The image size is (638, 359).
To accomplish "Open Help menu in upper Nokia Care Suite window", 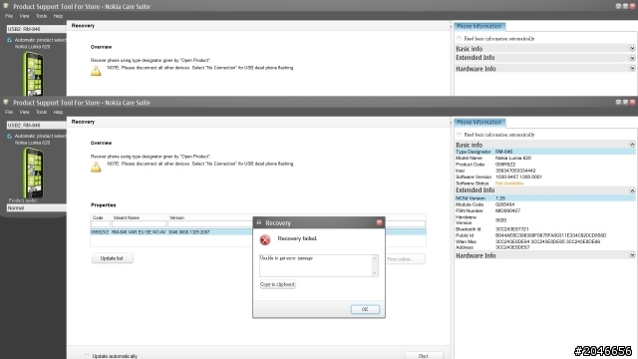I will point(58,16).
